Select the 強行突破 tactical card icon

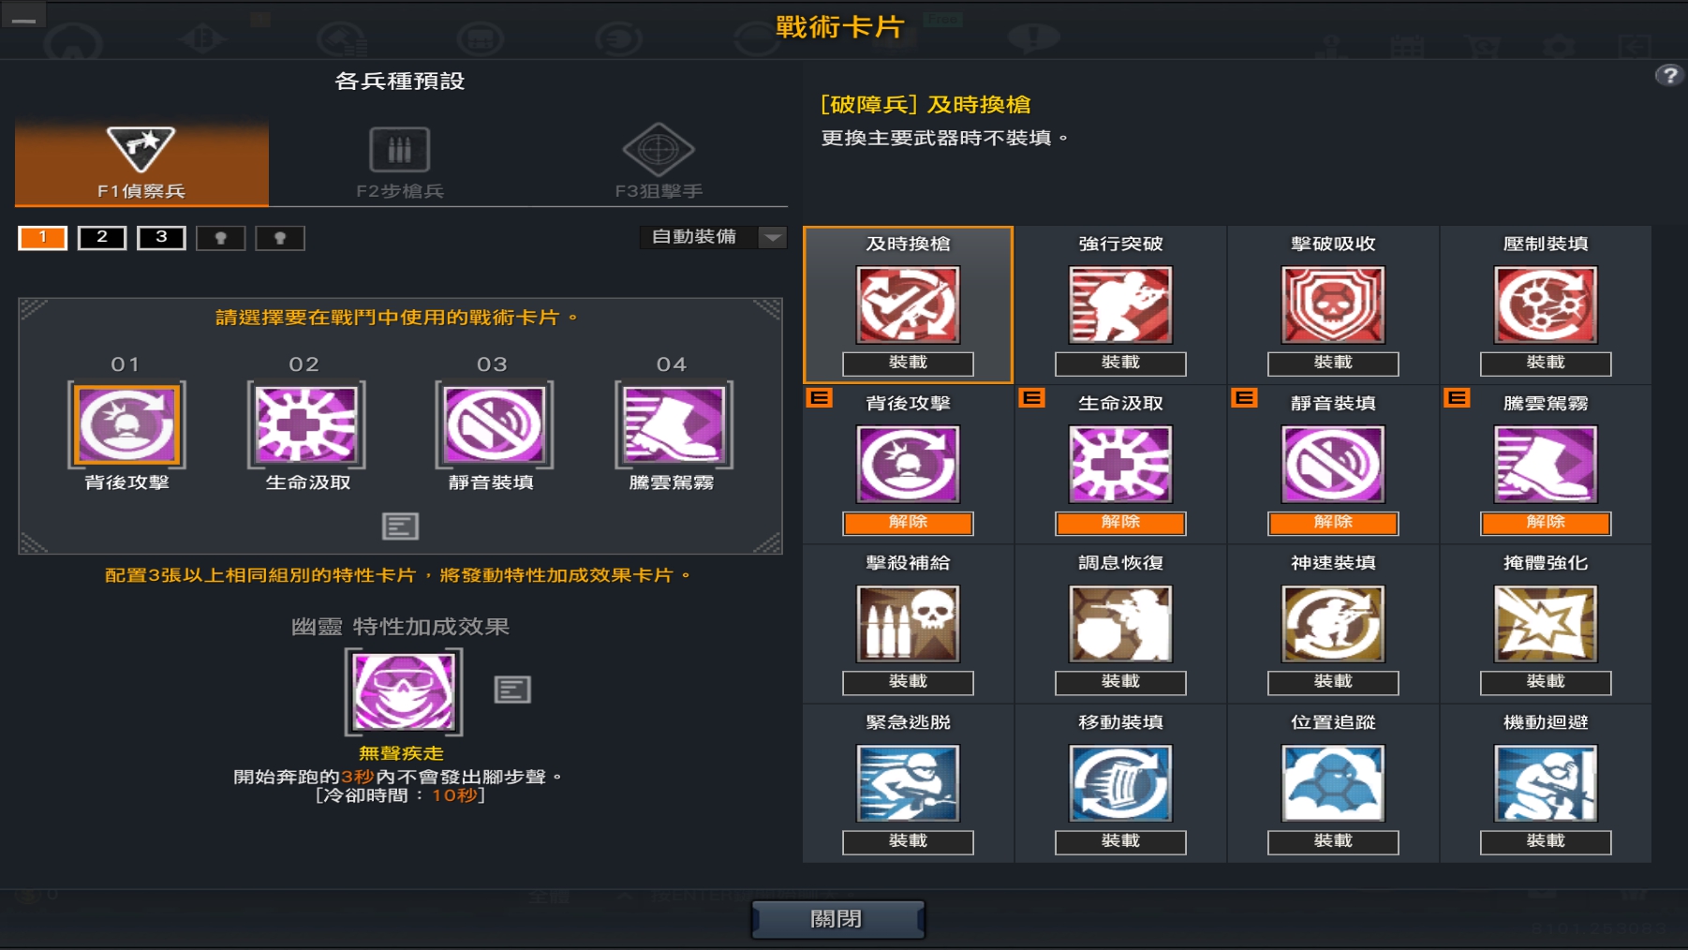coord(1120,304)
